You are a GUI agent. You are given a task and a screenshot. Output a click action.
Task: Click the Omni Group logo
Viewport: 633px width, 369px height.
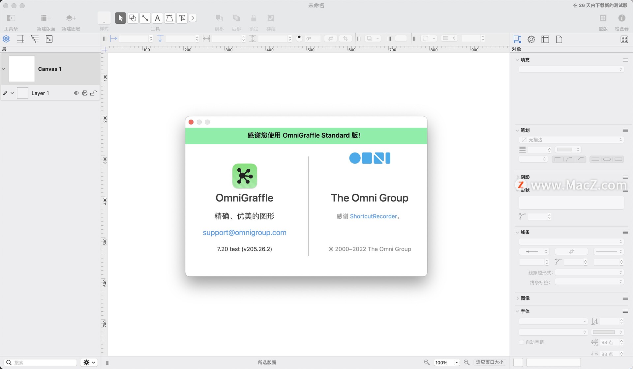(x=370, y=158)
